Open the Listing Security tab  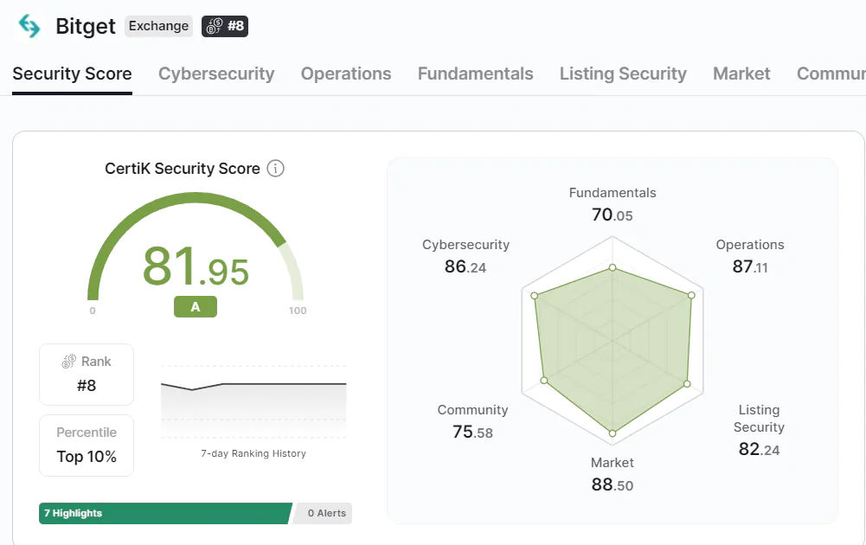click(x=623, y=74)
